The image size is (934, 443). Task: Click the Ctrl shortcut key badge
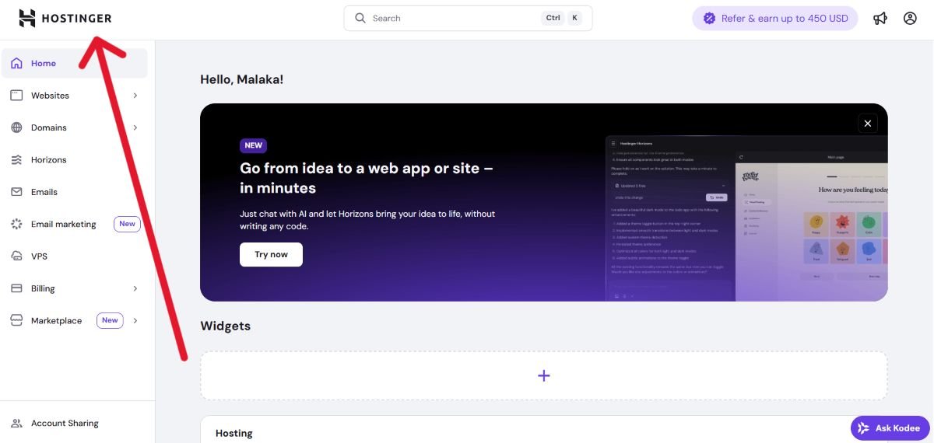[x=553, y=18]
